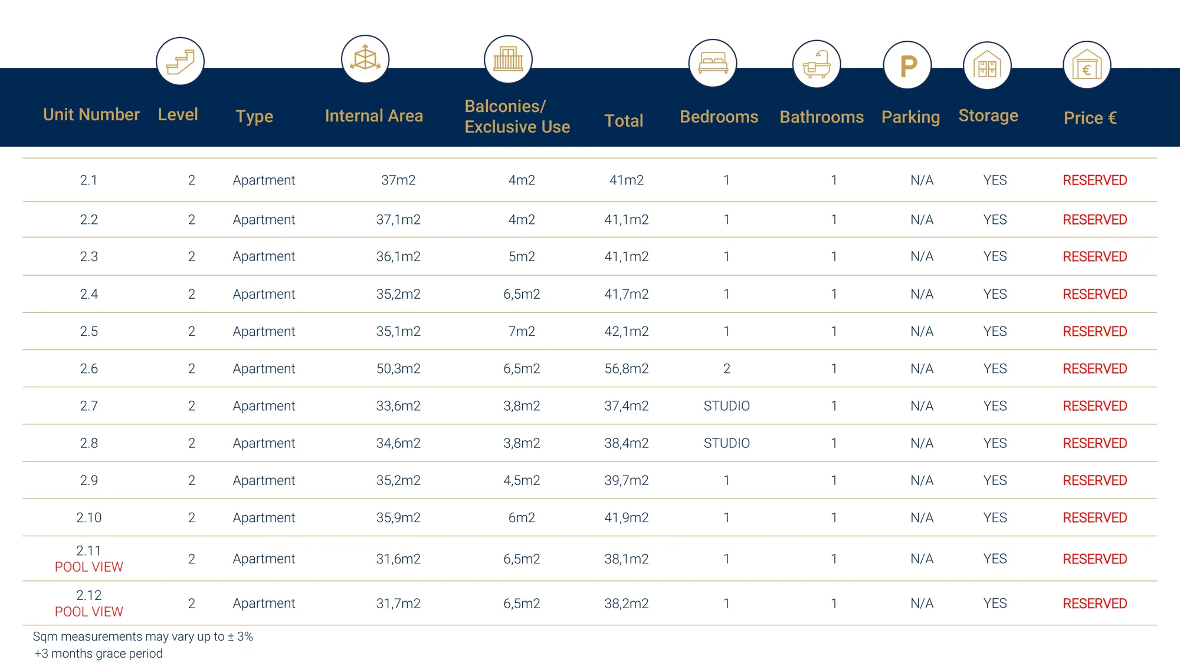Click balcony value 4,5m2
Viewport: 1180px width, 663px height.
[x=522, y=481]
